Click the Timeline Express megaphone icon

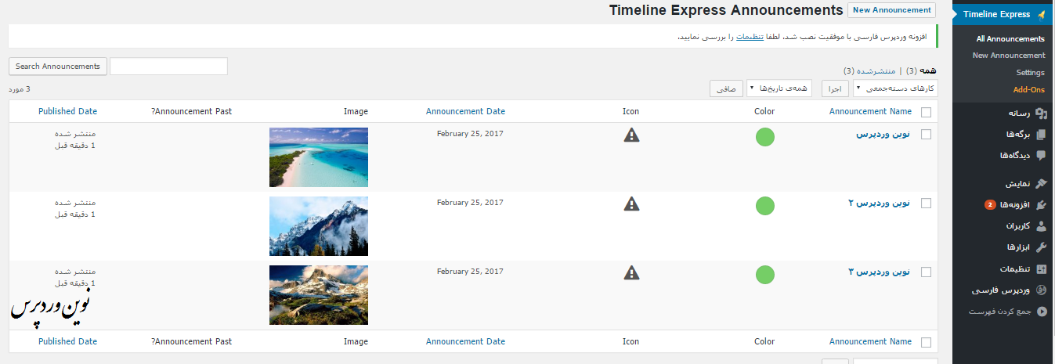[x=1041, y=14]
